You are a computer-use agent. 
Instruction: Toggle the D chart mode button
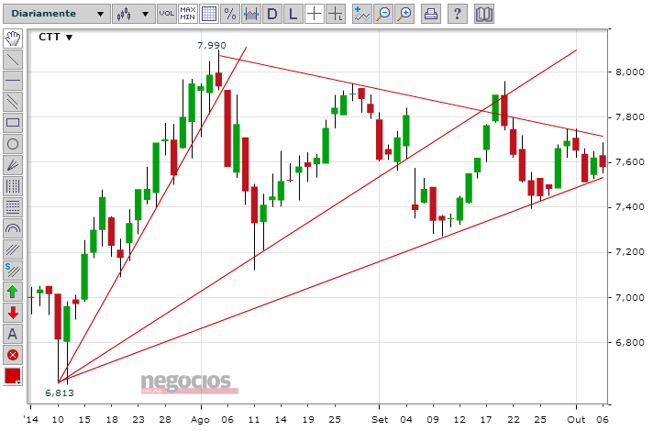272,14
